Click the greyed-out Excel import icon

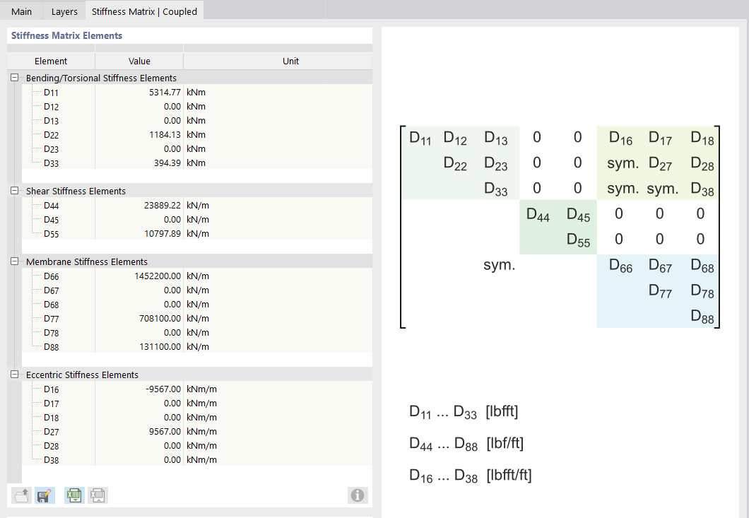98,495
